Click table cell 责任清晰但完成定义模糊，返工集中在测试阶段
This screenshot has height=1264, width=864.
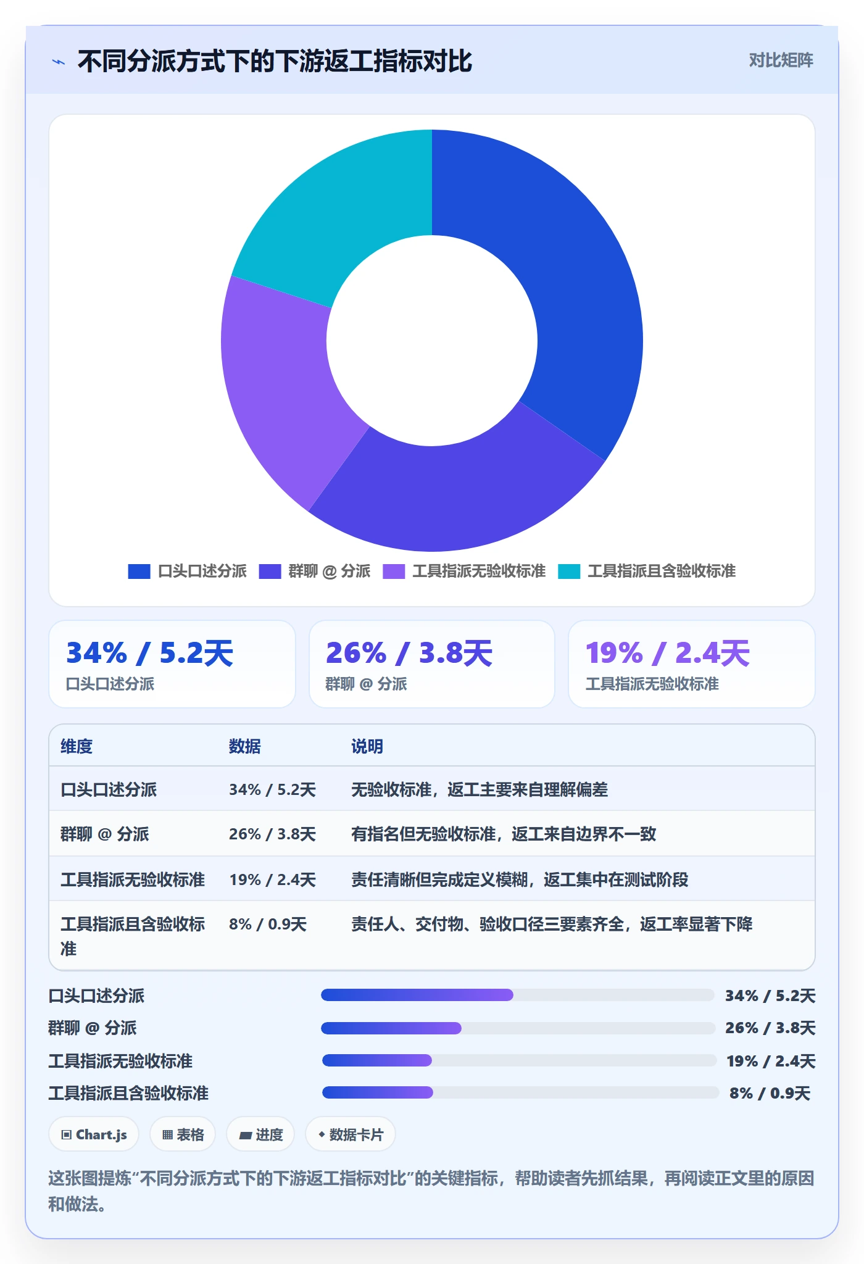coord(520,879)
